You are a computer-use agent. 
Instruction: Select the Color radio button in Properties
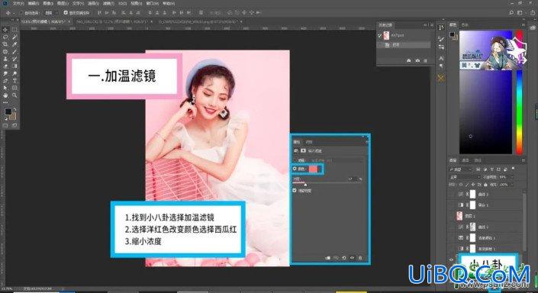(x=295, y=169)
